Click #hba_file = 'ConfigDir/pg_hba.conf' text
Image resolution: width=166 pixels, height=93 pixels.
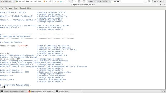[16, 16]
